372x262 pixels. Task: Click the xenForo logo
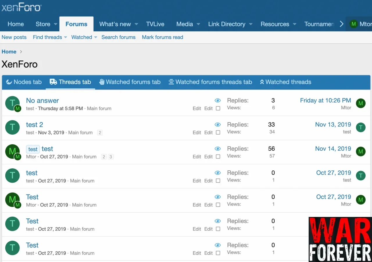pos(21,8)
